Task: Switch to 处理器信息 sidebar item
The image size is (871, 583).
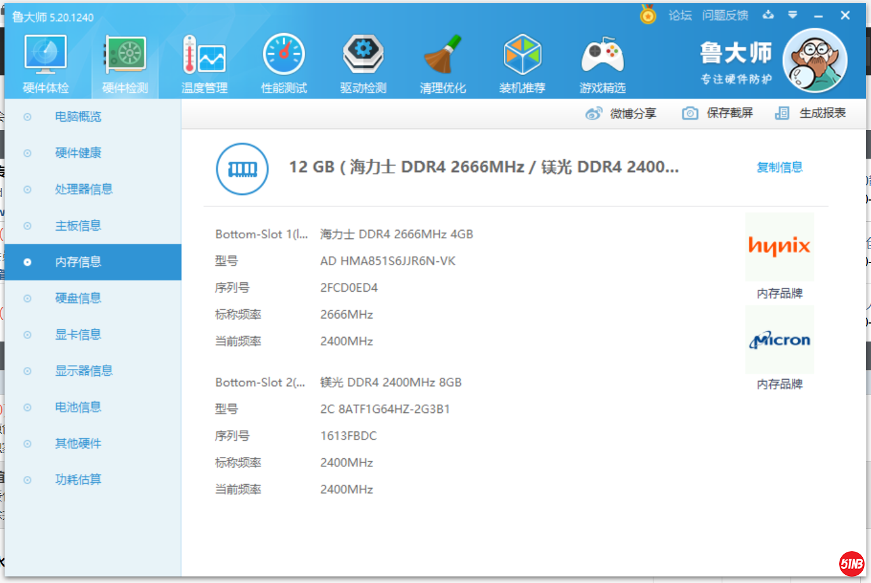Action: point(84,189)
